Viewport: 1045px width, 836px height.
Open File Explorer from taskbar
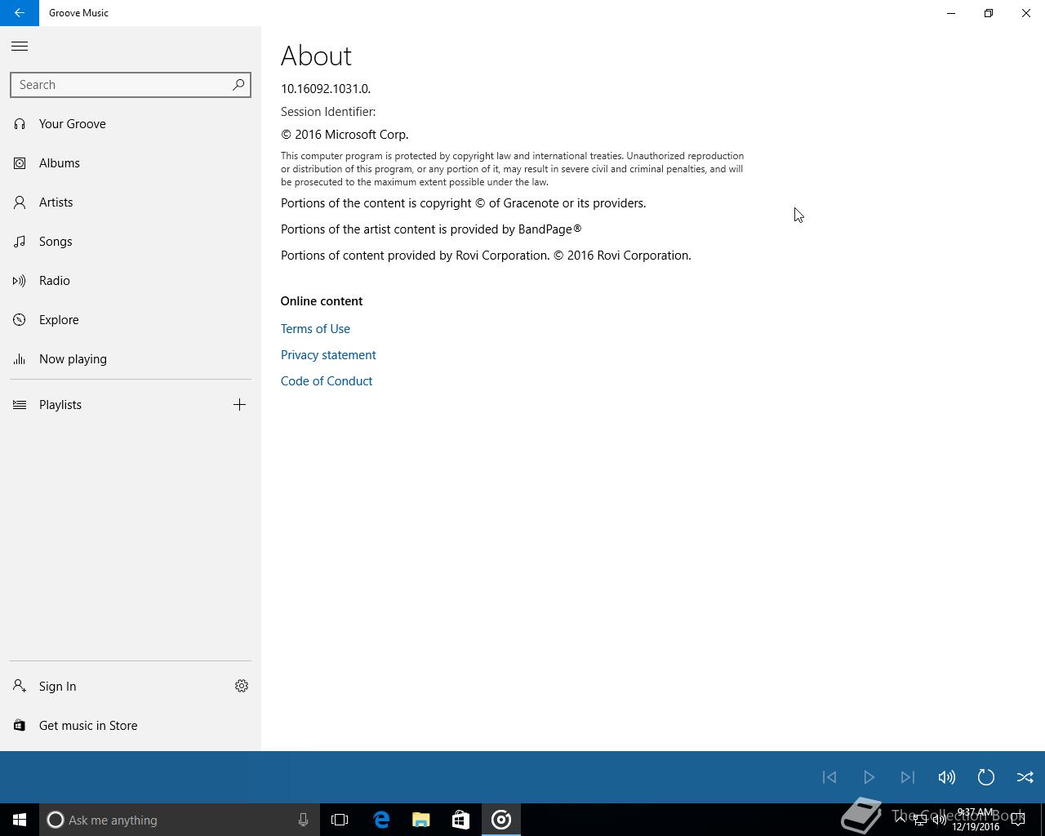pyautogui.click(x=421, y=820)
